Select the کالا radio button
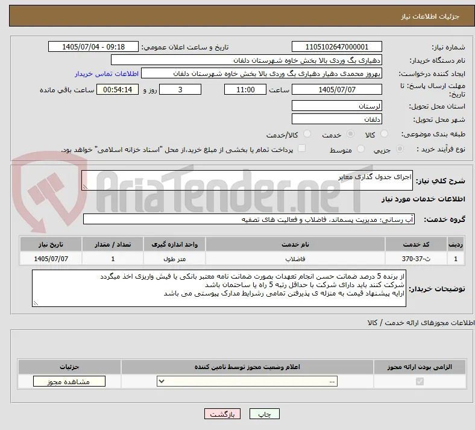475x430 pixels. [384, 134]
